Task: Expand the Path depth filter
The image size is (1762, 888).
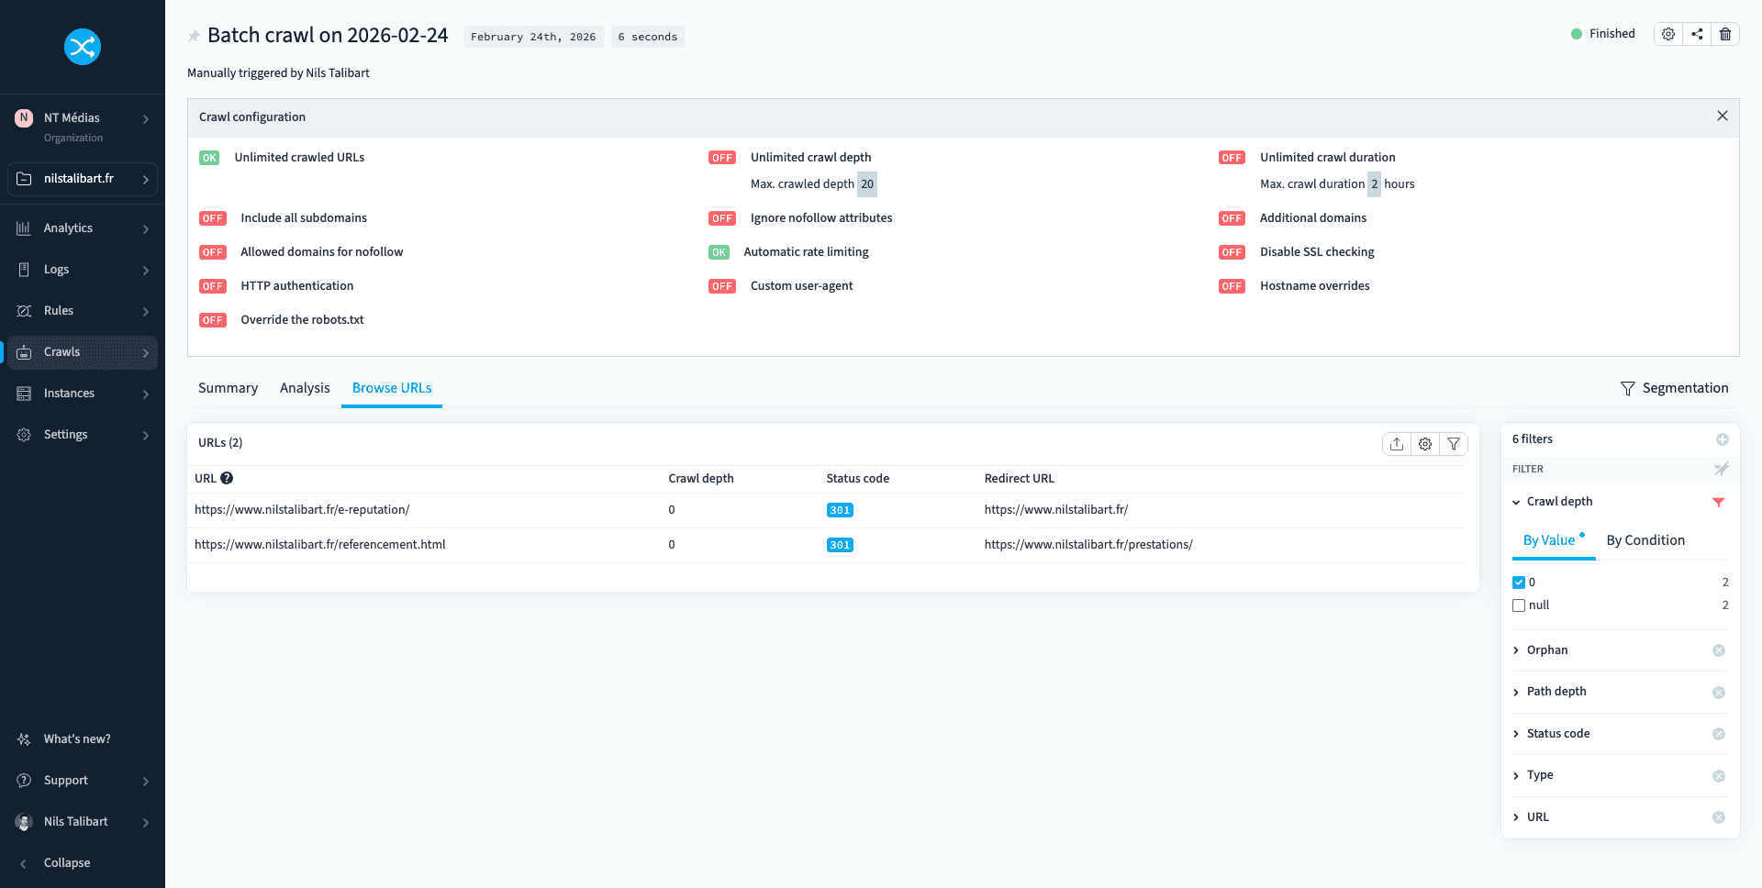Action: tap(1556, 692)
